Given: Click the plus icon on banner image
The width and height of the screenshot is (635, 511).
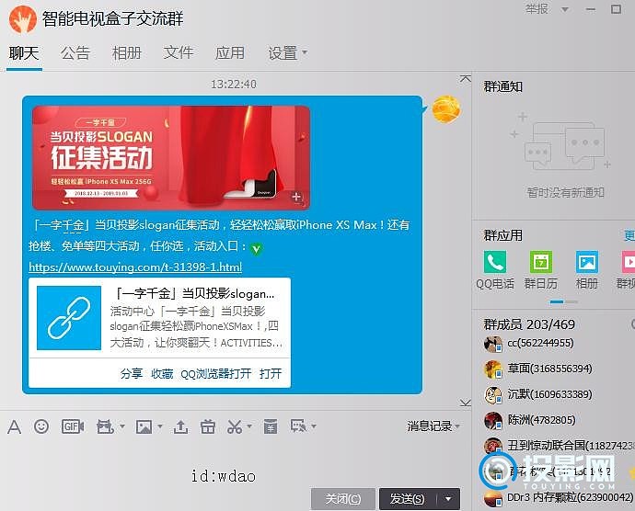Looking at the screenshot, I should [x=297, y=197].
